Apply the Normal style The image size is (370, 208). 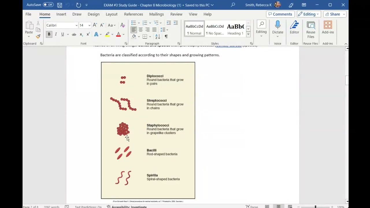194,29
